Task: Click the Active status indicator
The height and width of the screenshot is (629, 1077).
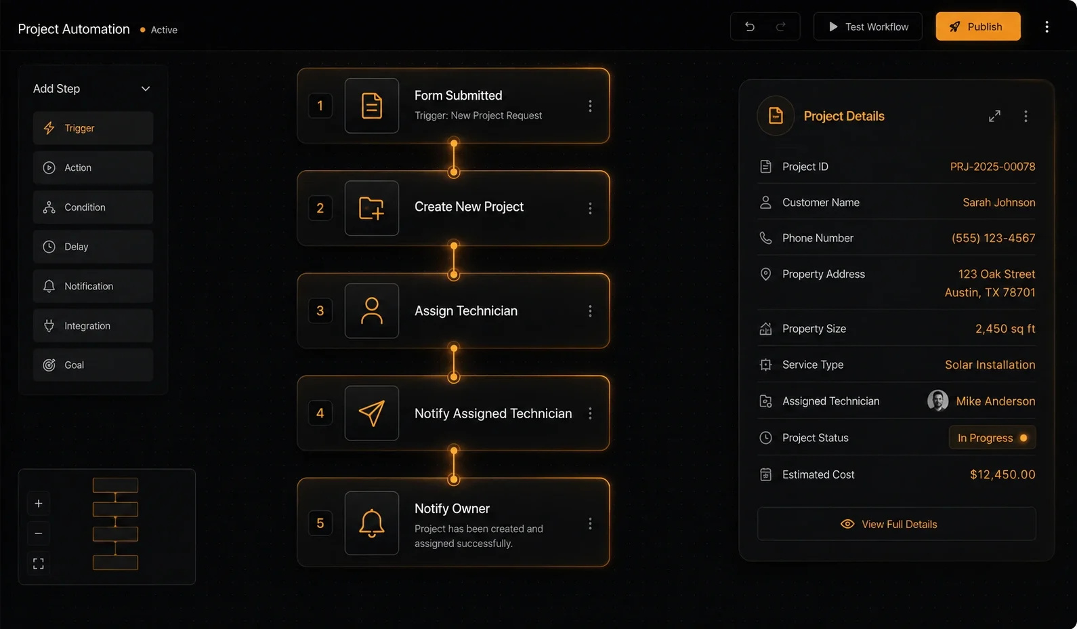Action: coord(159,30)
